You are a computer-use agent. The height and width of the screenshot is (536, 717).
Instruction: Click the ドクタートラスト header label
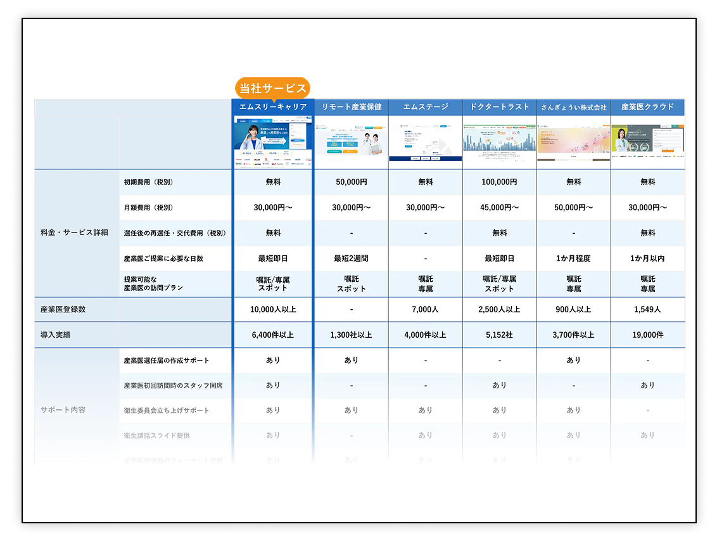point(499,107)
